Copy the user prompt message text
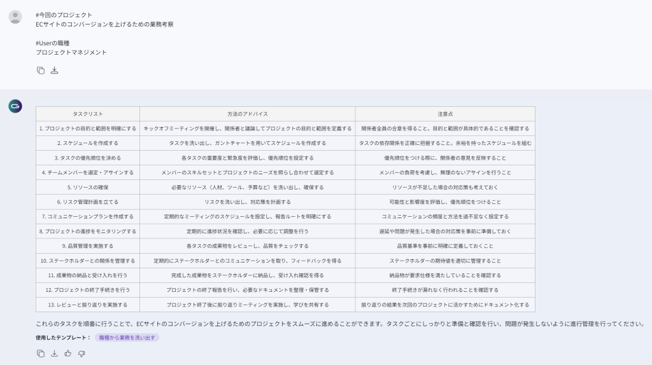Viewport: 652px width, 365px height. click(x=41, y=71)
